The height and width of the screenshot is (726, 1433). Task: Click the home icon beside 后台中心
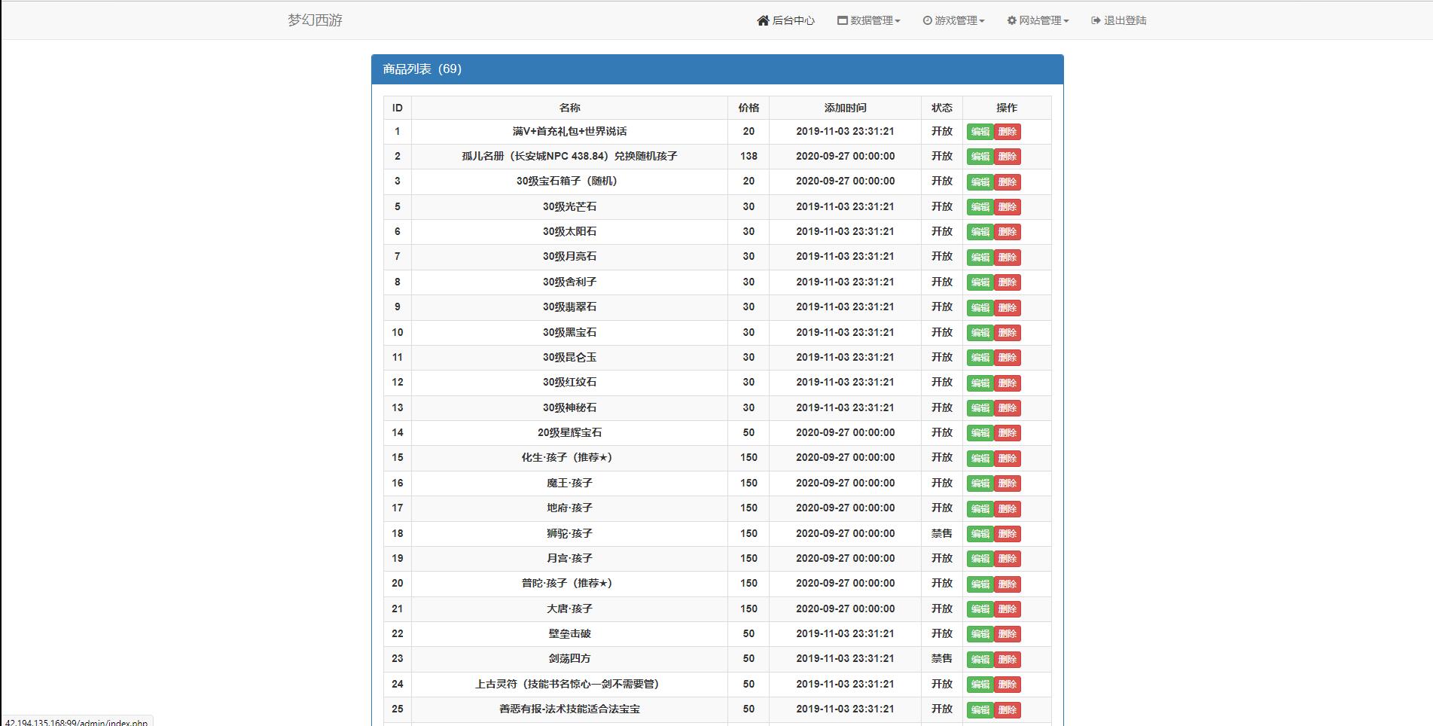pos(762,20)
